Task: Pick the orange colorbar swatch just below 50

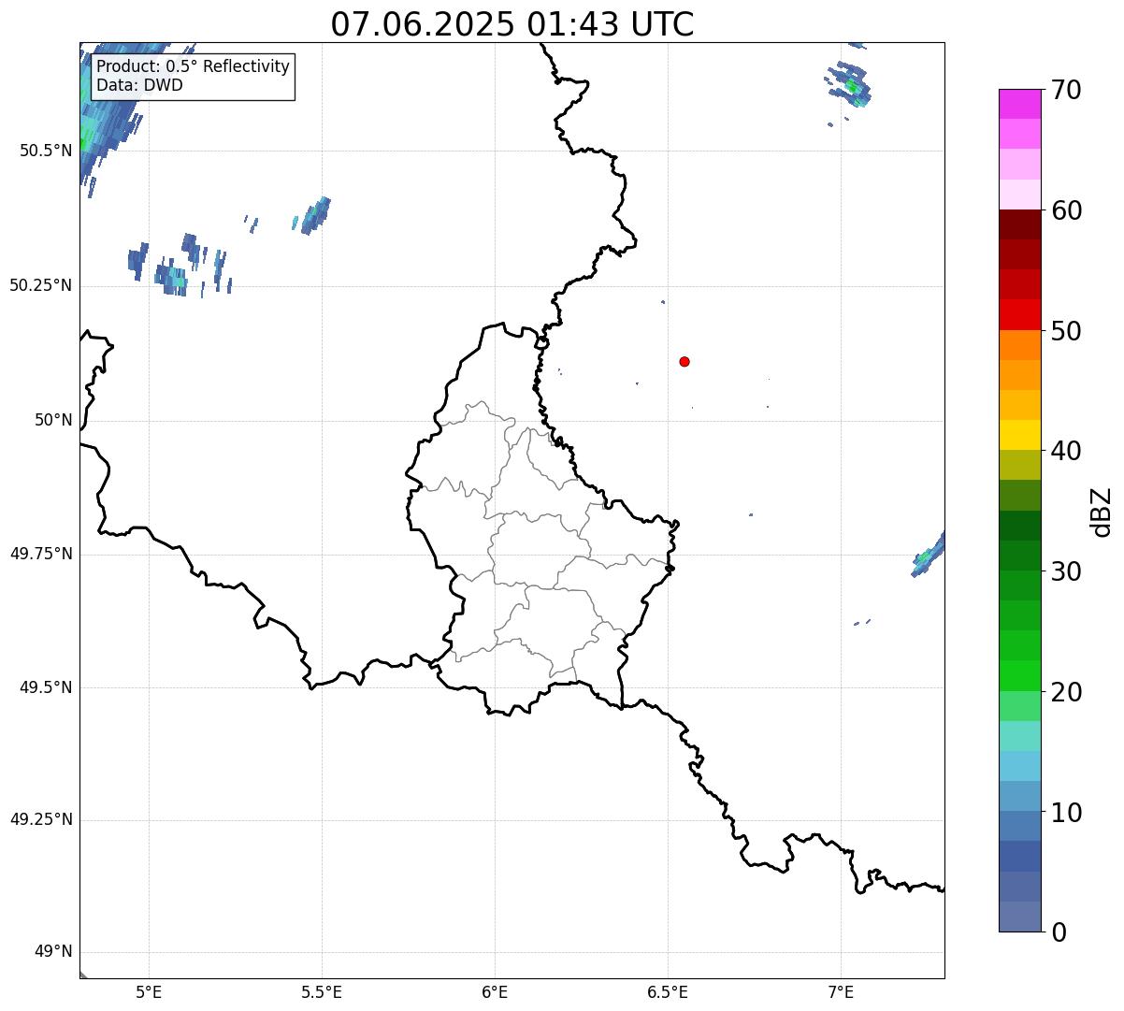Action: 1020,345
